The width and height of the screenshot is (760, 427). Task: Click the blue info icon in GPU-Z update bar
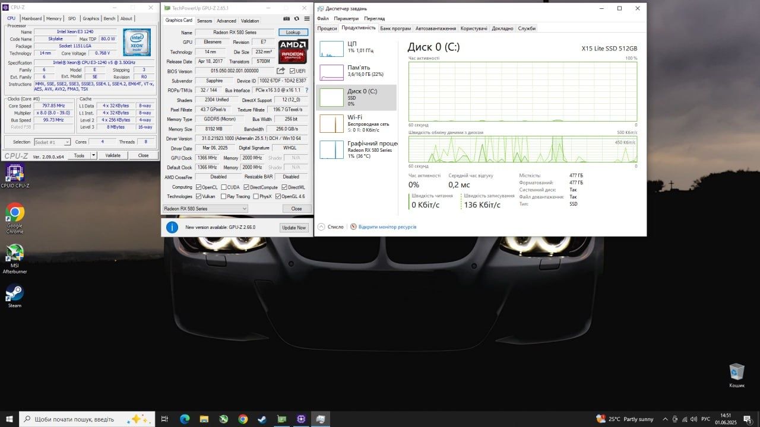coord(172,227)
